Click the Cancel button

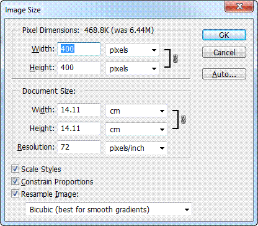tap(224, 52)
